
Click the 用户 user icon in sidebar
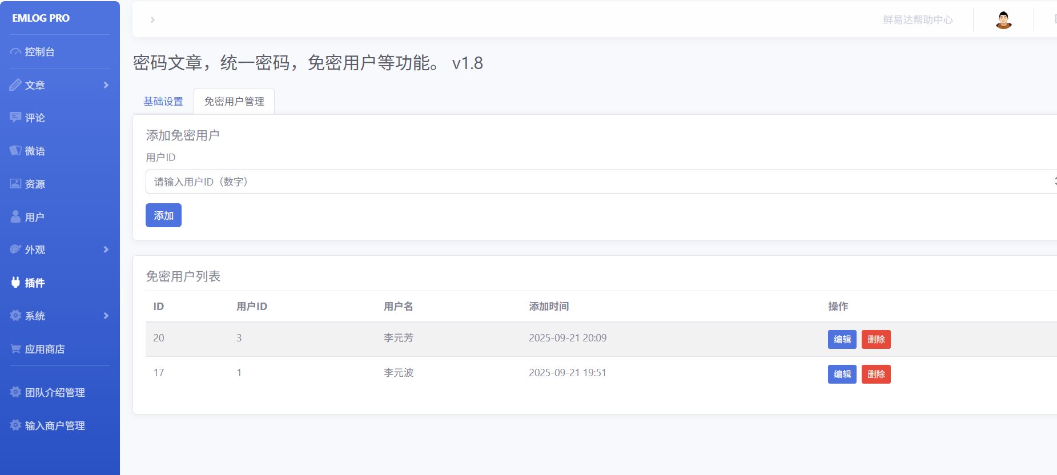coord(15,217)
